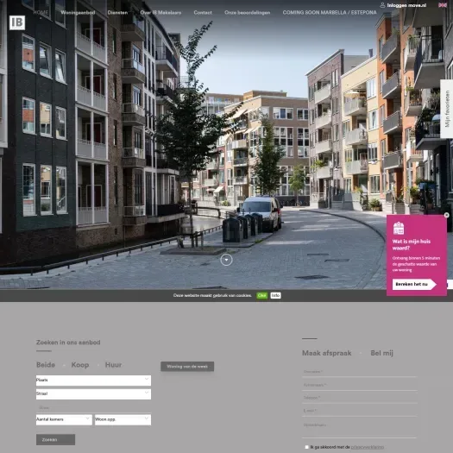Focus the first name field in appointment form
This screenshot has height=453, width=453.
[360, 372]
